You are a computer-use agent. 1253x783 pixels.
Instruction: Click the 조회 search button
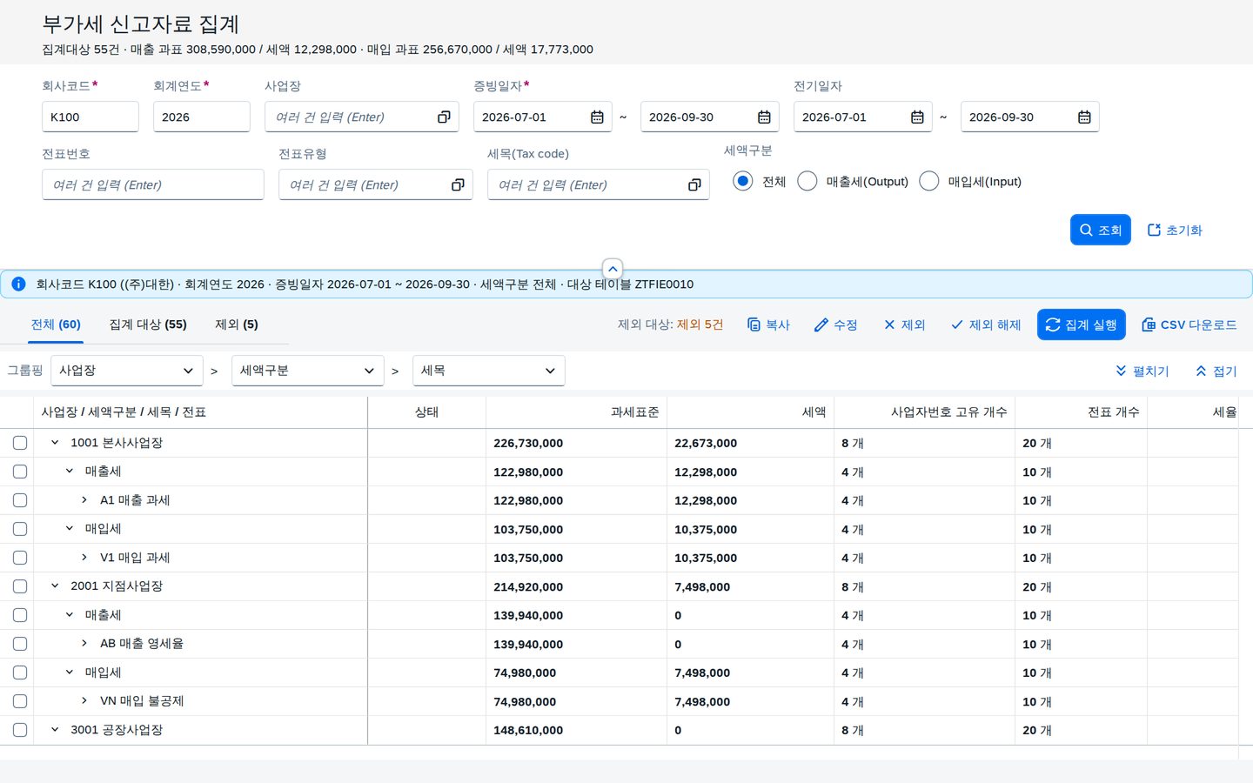click(x=1101, y=230)
